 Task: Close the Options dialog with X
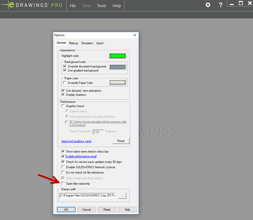pos(135,35)
